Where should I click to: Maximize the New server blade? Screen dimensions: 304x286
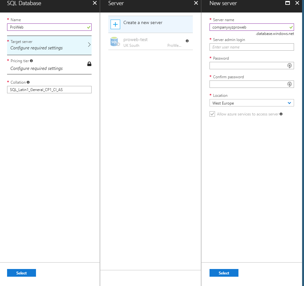click(288, 3)
